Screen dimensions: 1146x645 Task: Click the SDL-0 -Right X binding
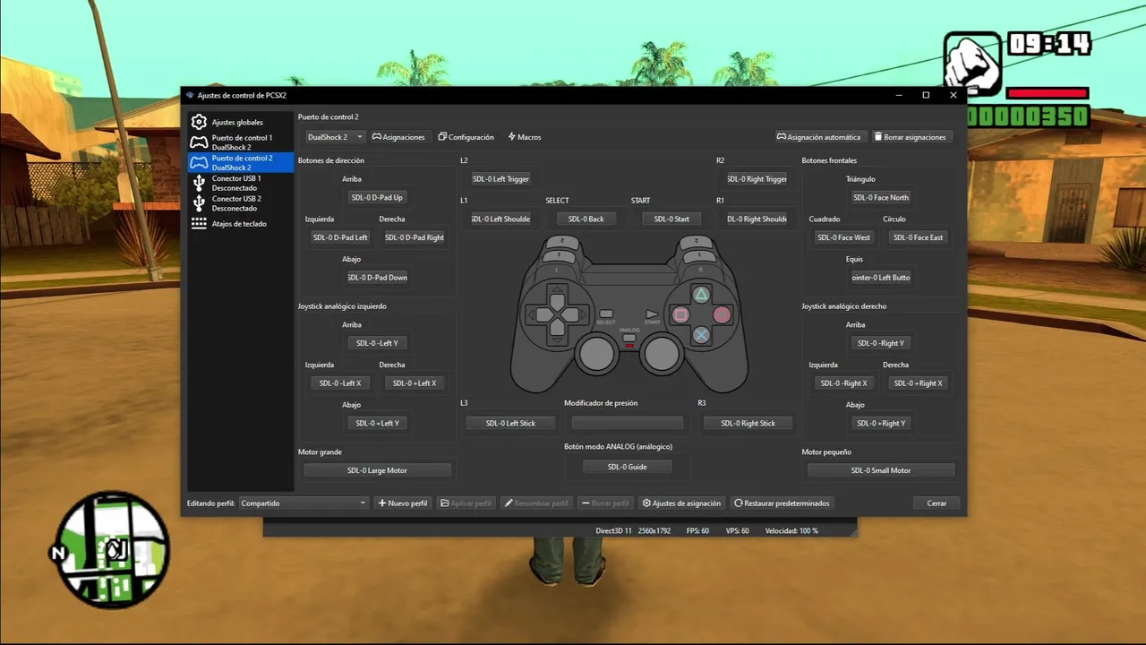click(843, 383)
